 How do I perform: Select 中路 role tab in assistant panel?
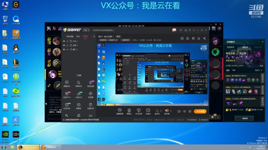tap(233, 70)
